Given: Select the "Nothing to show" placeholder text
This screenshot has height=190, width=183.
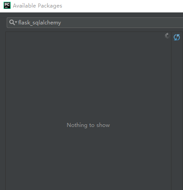Looking at the screenshot, I should 88,125.
